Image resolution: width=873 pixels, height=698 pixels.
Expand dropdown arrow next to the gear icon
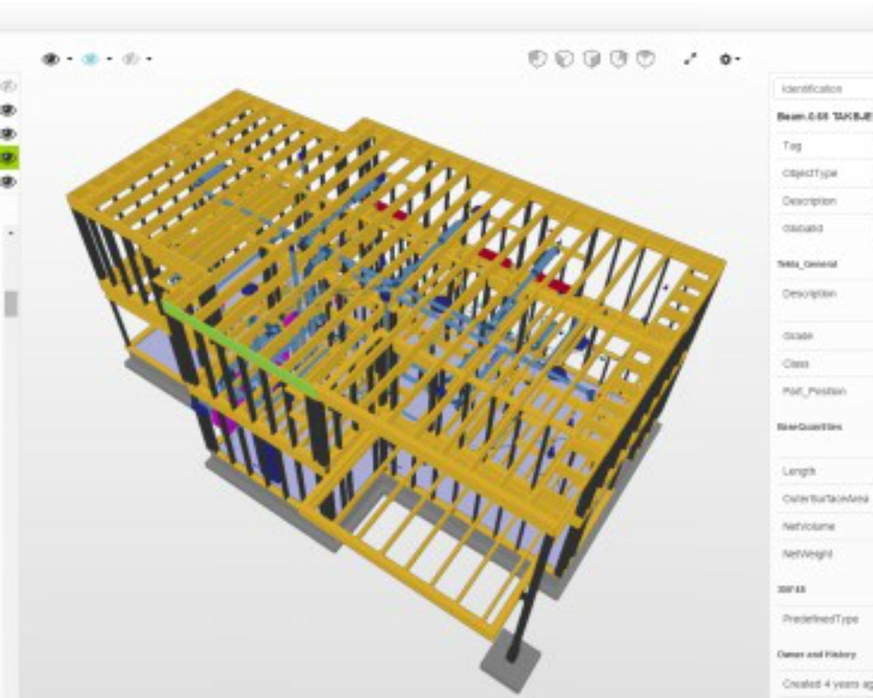738,59
